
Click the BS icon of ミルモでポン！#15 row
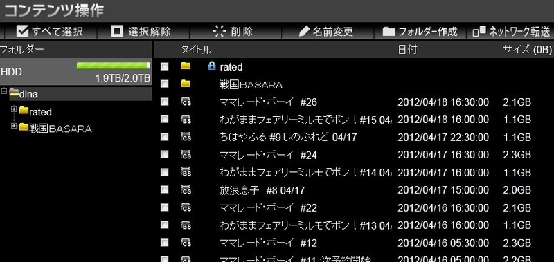coord(186,119)
